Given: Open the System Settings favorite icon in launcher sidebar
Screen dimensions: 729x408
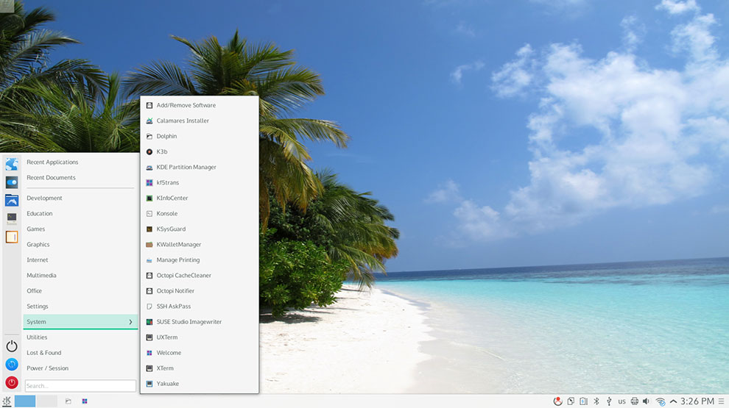Looking at the screenshot, I should (x=12, y=182).
